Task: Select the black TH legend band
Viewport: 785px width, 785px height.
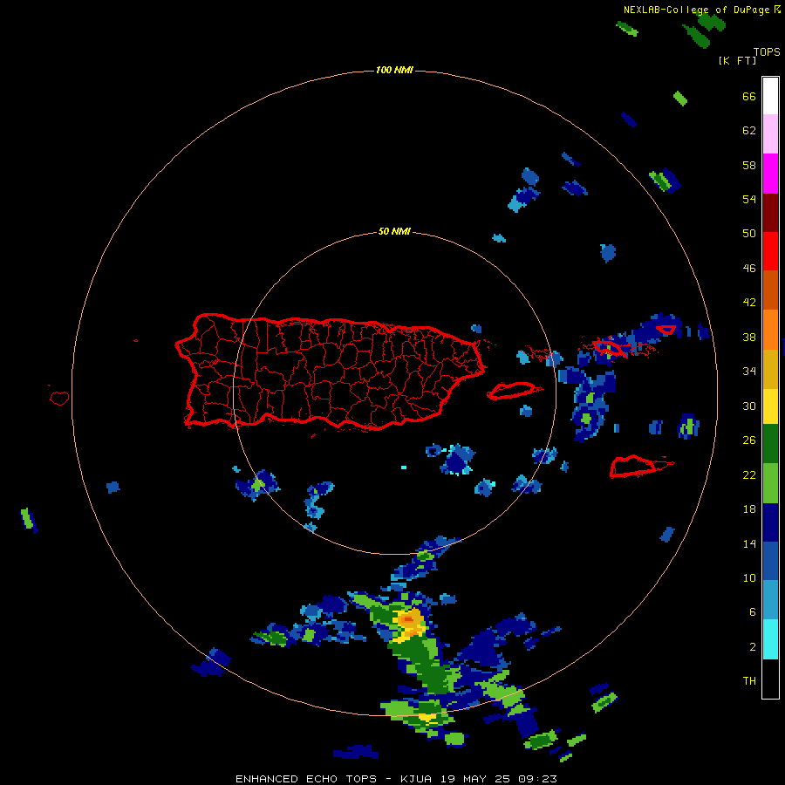Action: [x=770, y=679]
